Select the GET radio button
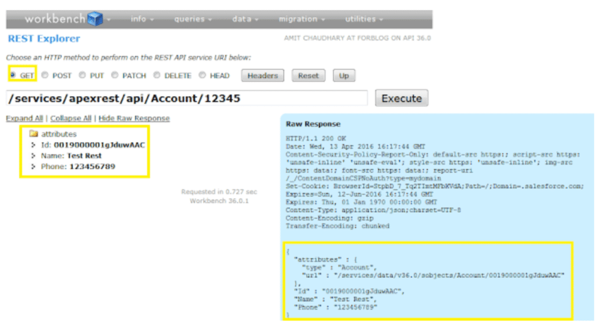This screenshot has width=596, height=328. click(13, 75)
